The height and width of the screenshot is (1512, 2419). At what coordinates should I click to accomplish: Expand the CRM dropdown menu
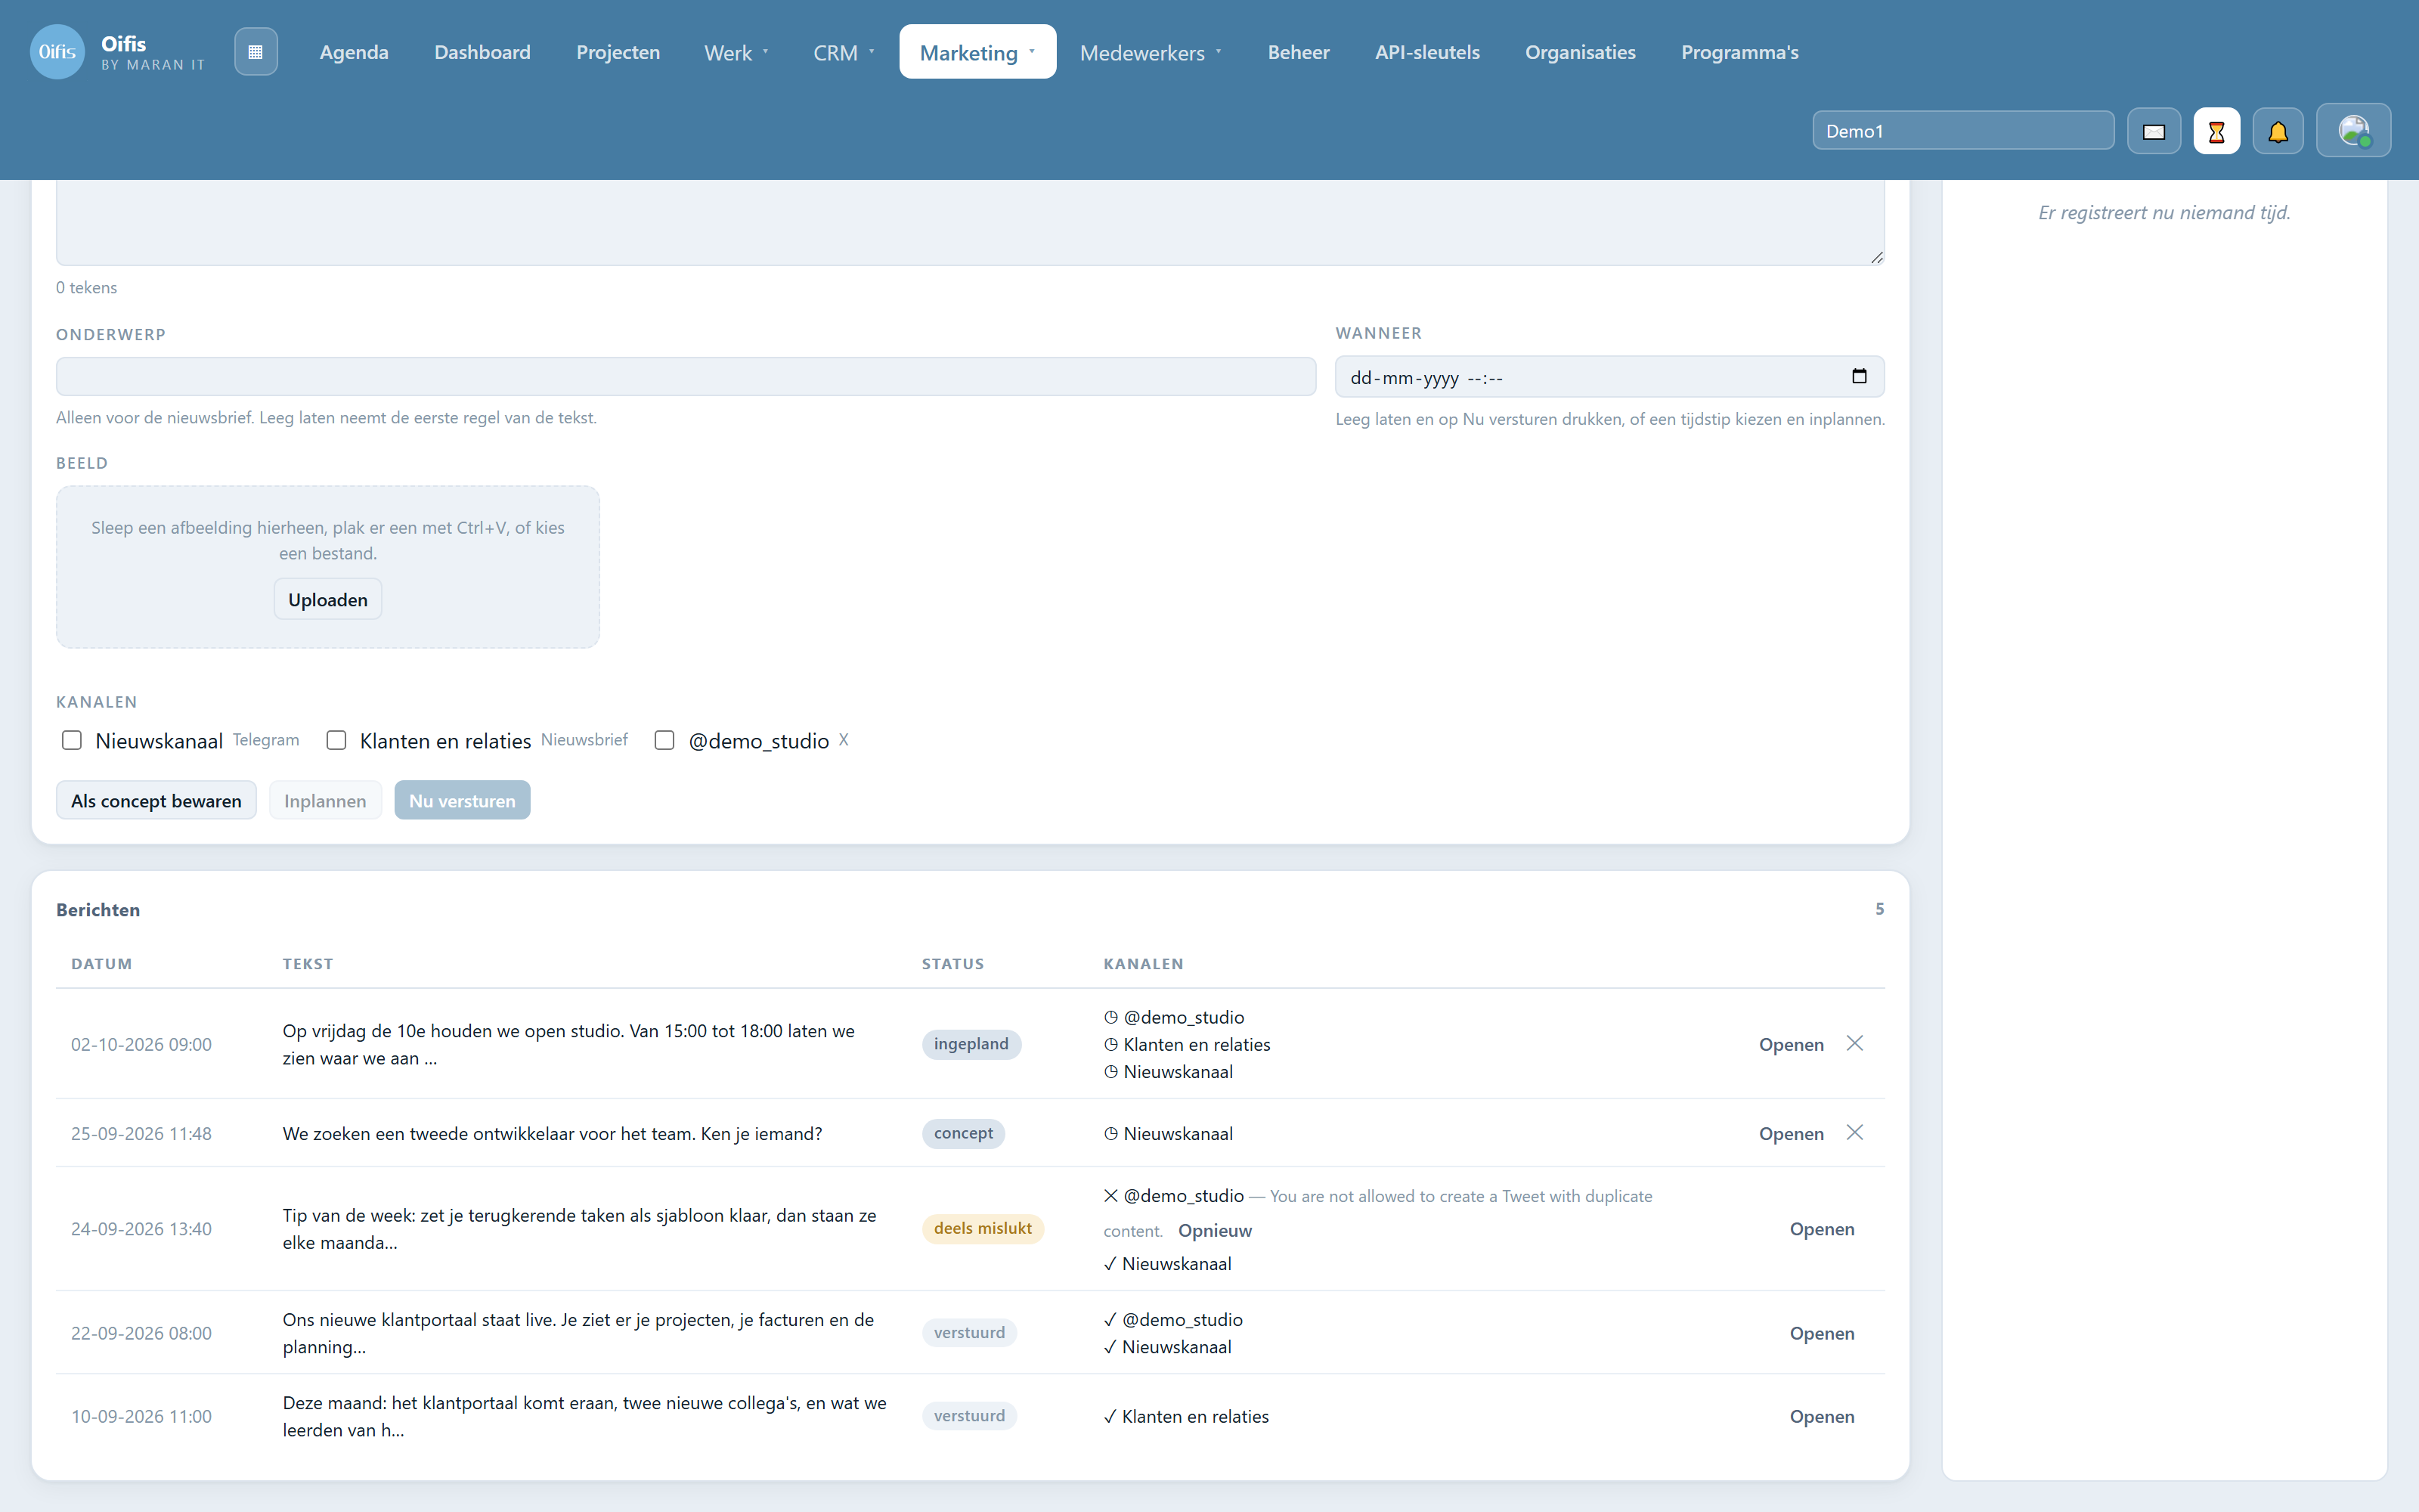click(x=844, y=52)
